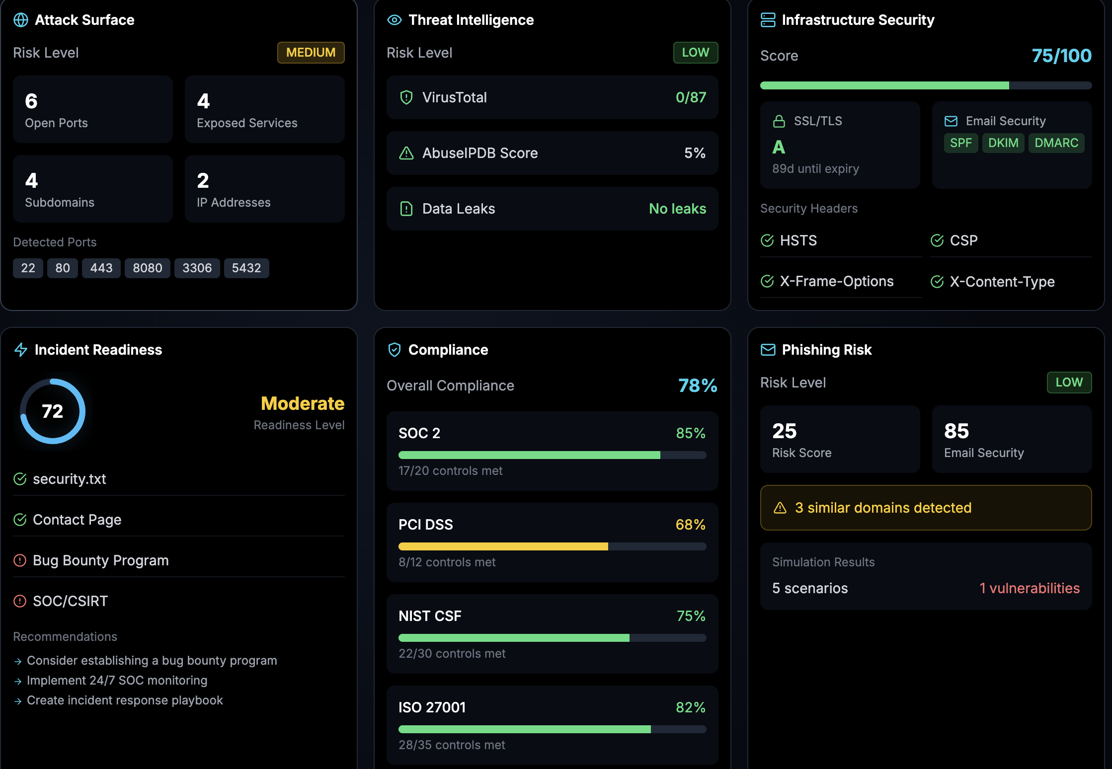Select the VirusTotal shield icon

pos(406,97)
